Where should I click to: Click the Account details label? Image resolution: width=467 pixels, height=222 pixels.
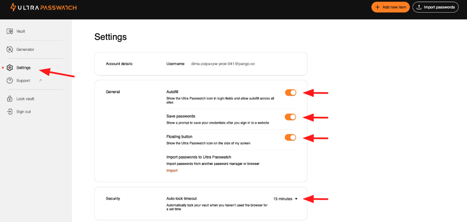[119, 64]
